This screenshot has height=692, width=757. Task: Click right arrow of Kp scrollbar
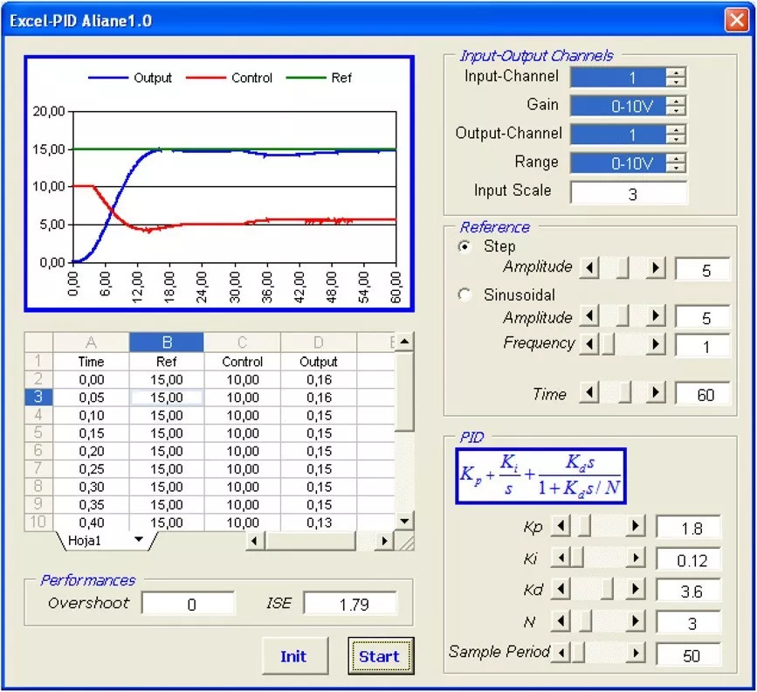click(636, 526)
